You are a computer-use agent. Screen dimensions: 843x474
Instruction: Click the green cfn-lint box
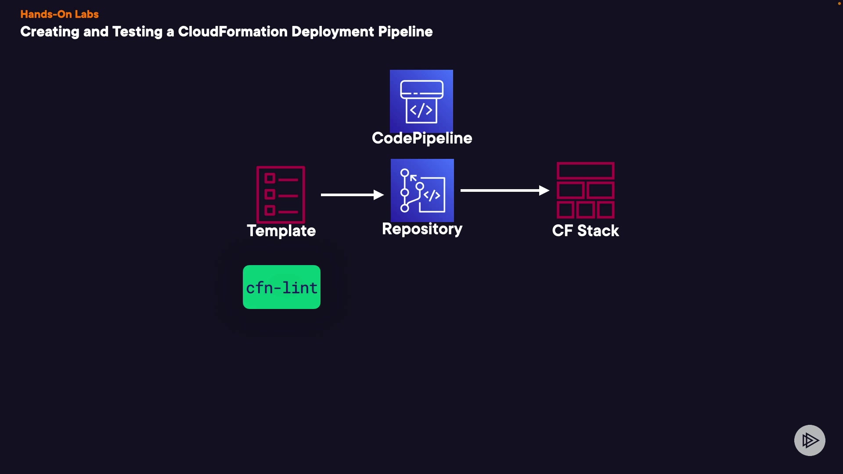pos(281,287)
